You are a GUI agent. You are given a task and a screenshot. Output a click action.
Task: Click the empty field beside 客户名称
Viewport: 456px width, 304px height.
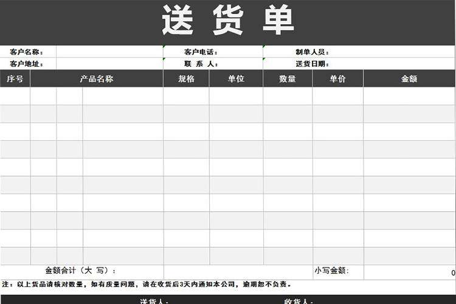[x=109, y=52]
